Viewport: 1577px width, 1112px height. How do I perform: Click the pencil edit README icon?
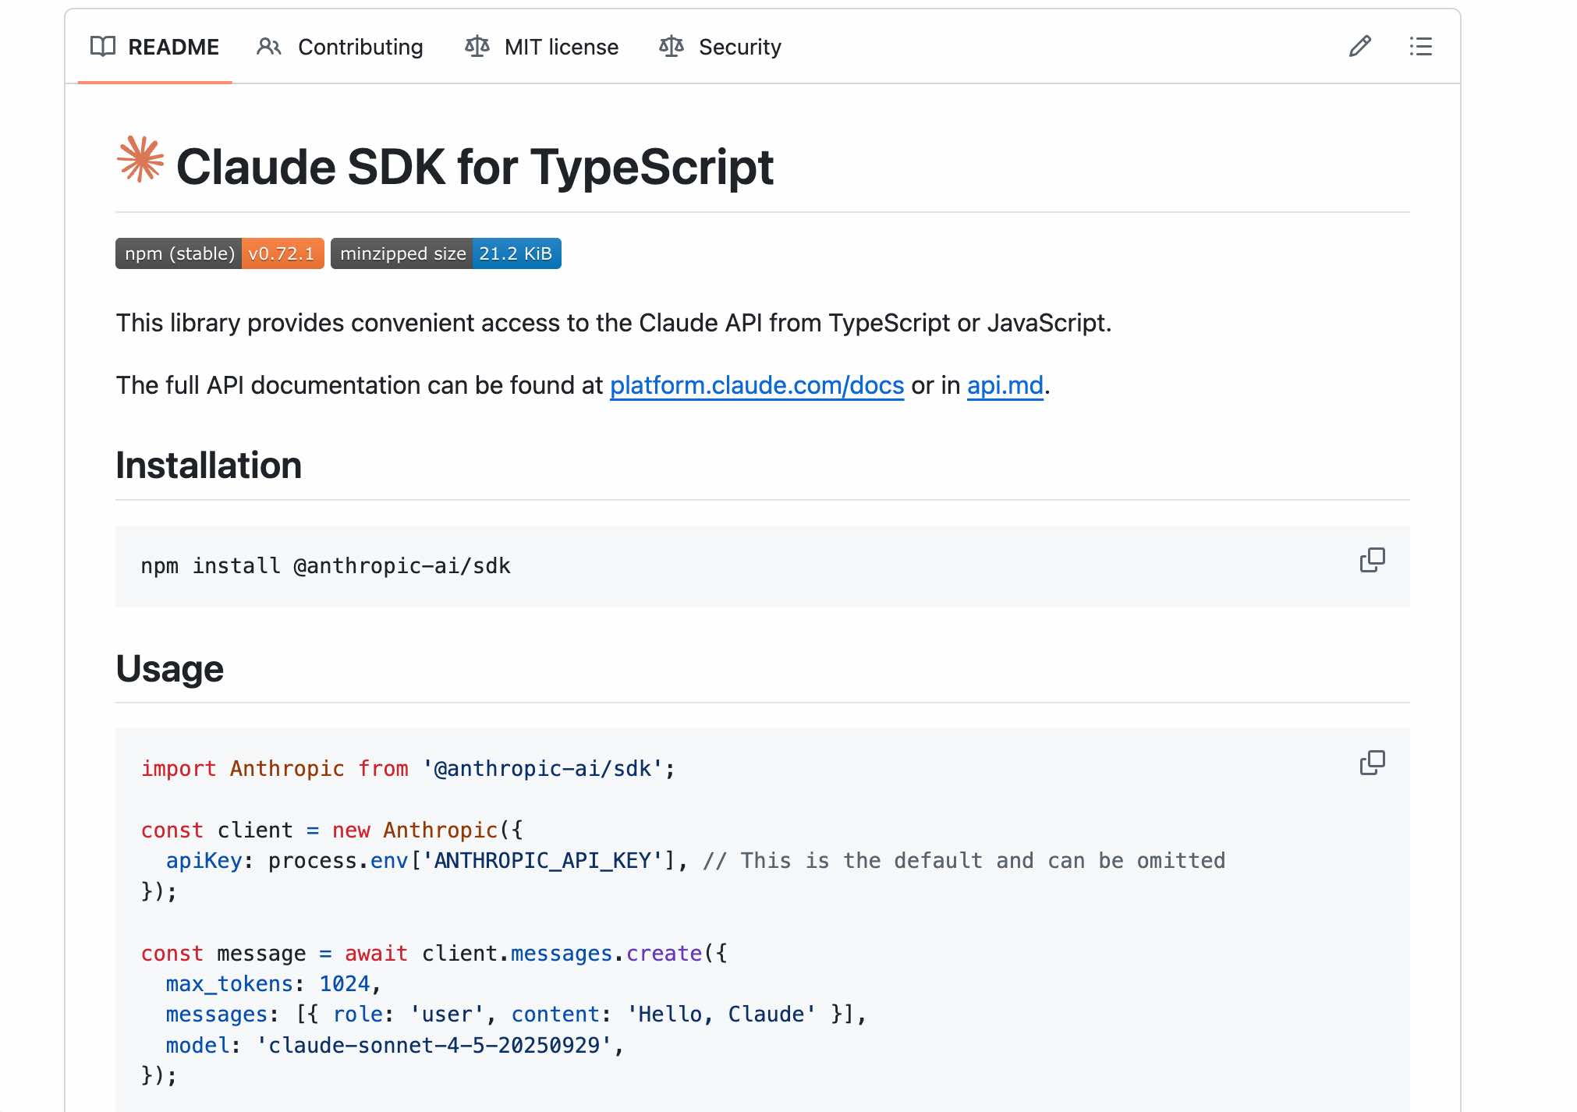click(x=1359, y=47)
